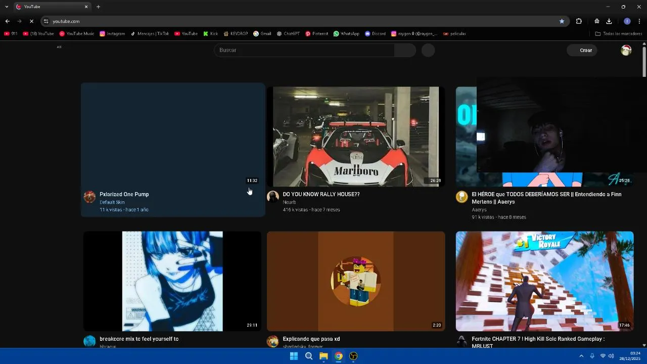Open the Windows Start button
Viewport: 647px width, 364px height.
294,356
